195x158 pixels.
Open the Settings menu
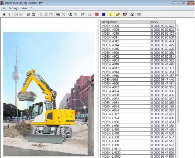click(14, 8)
